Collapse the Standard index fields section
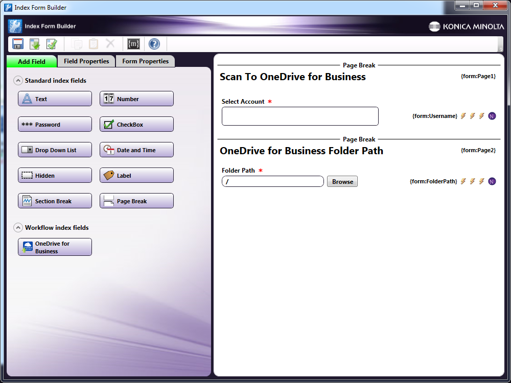511x383 pixels. click(18, 81)
